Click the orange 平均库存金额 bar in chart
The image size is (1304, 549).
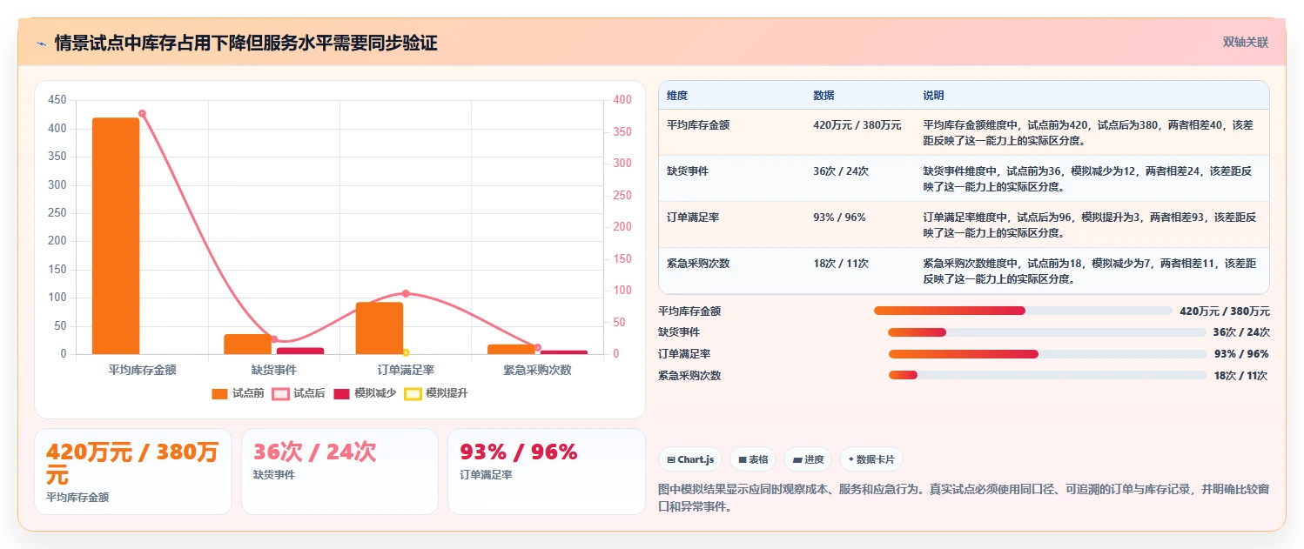coord(116,236)
